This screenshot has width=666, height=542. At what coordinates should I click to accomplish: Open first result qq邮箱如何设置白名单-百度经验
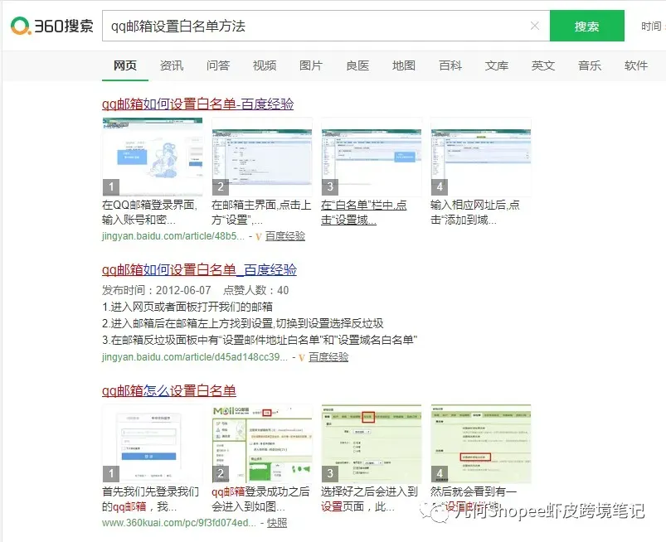(197, 104)
